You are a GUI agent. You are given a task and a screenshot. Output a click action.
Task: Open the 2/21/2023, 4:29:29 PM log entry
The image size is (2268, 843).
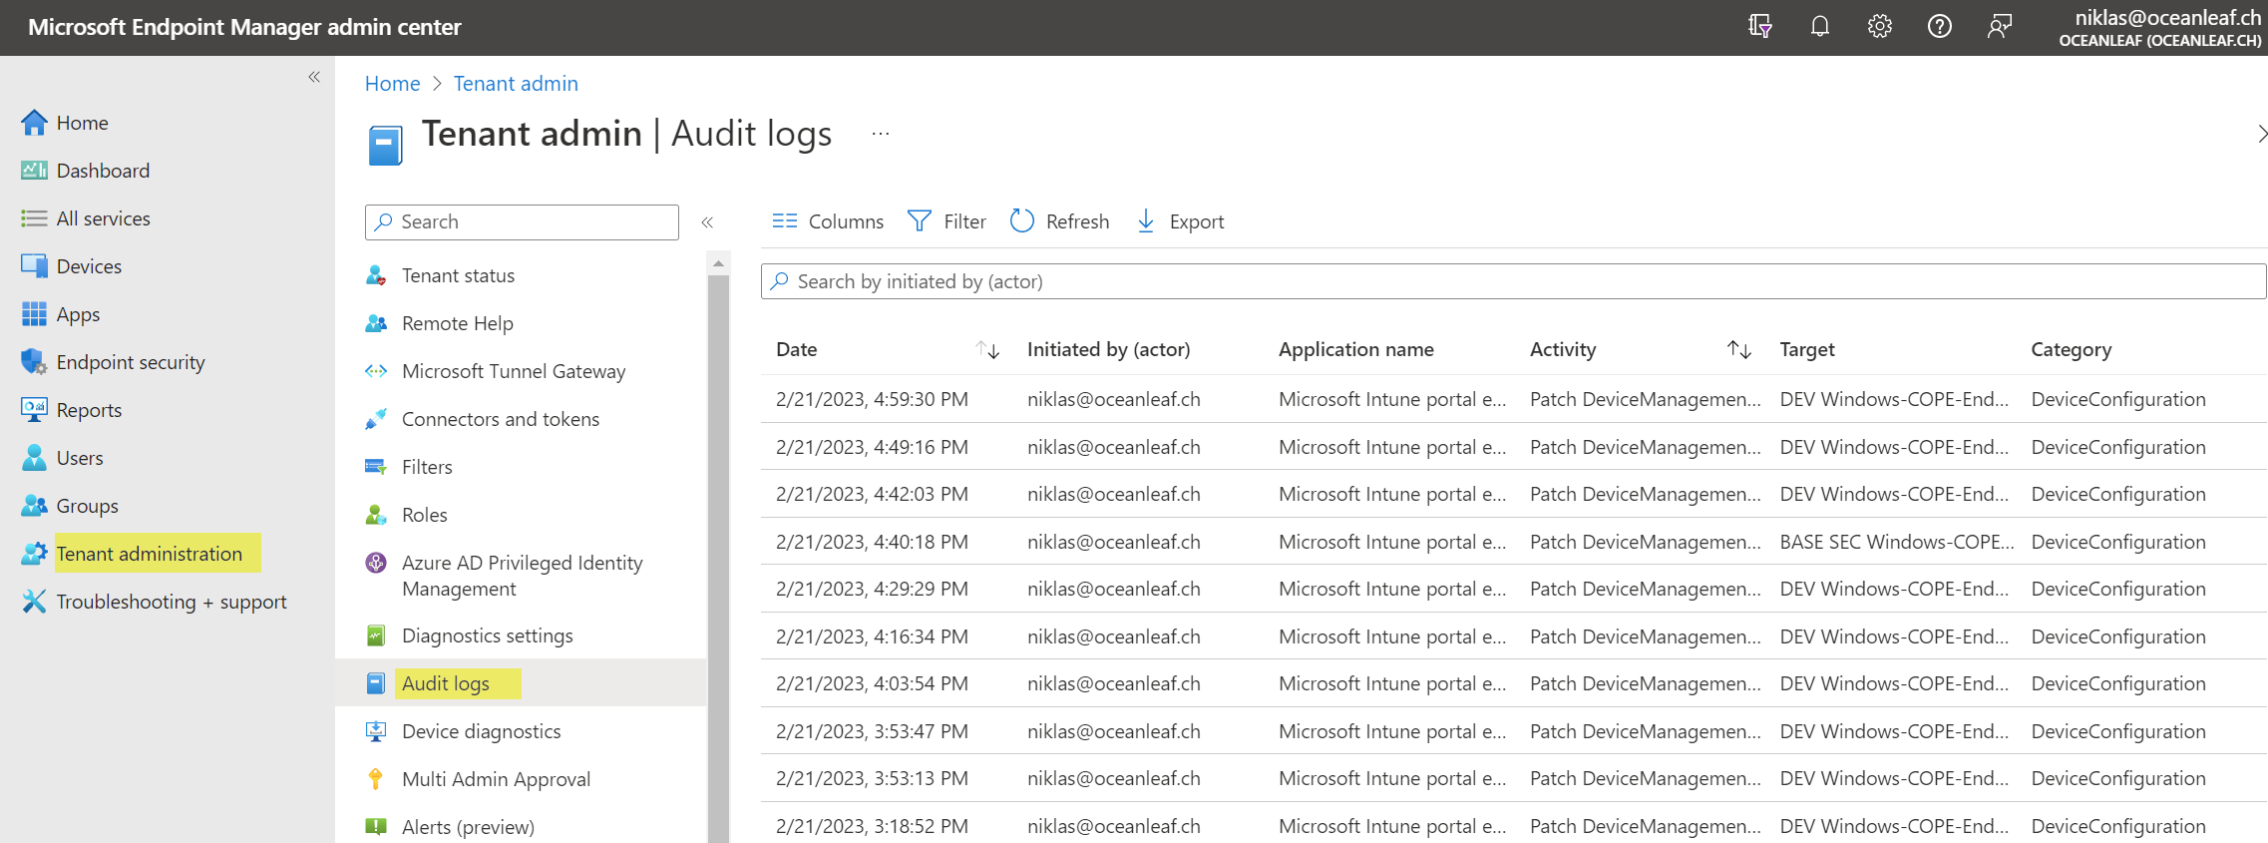[x=1513, y=589]
